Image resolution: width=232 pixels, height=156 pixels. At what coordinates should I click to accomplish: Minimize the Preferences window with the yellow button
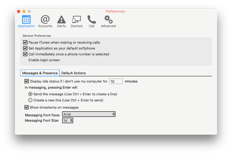point(24,12)
